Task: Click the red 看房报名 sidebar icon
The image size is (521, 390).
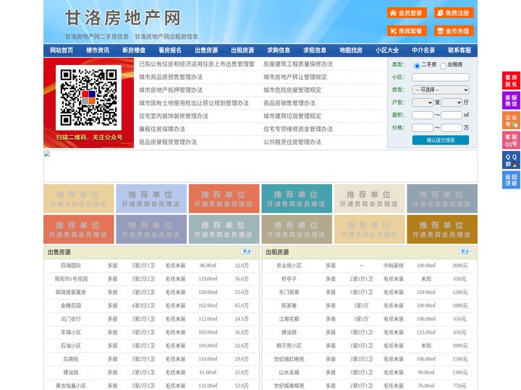Action: [x=511, y=81]
